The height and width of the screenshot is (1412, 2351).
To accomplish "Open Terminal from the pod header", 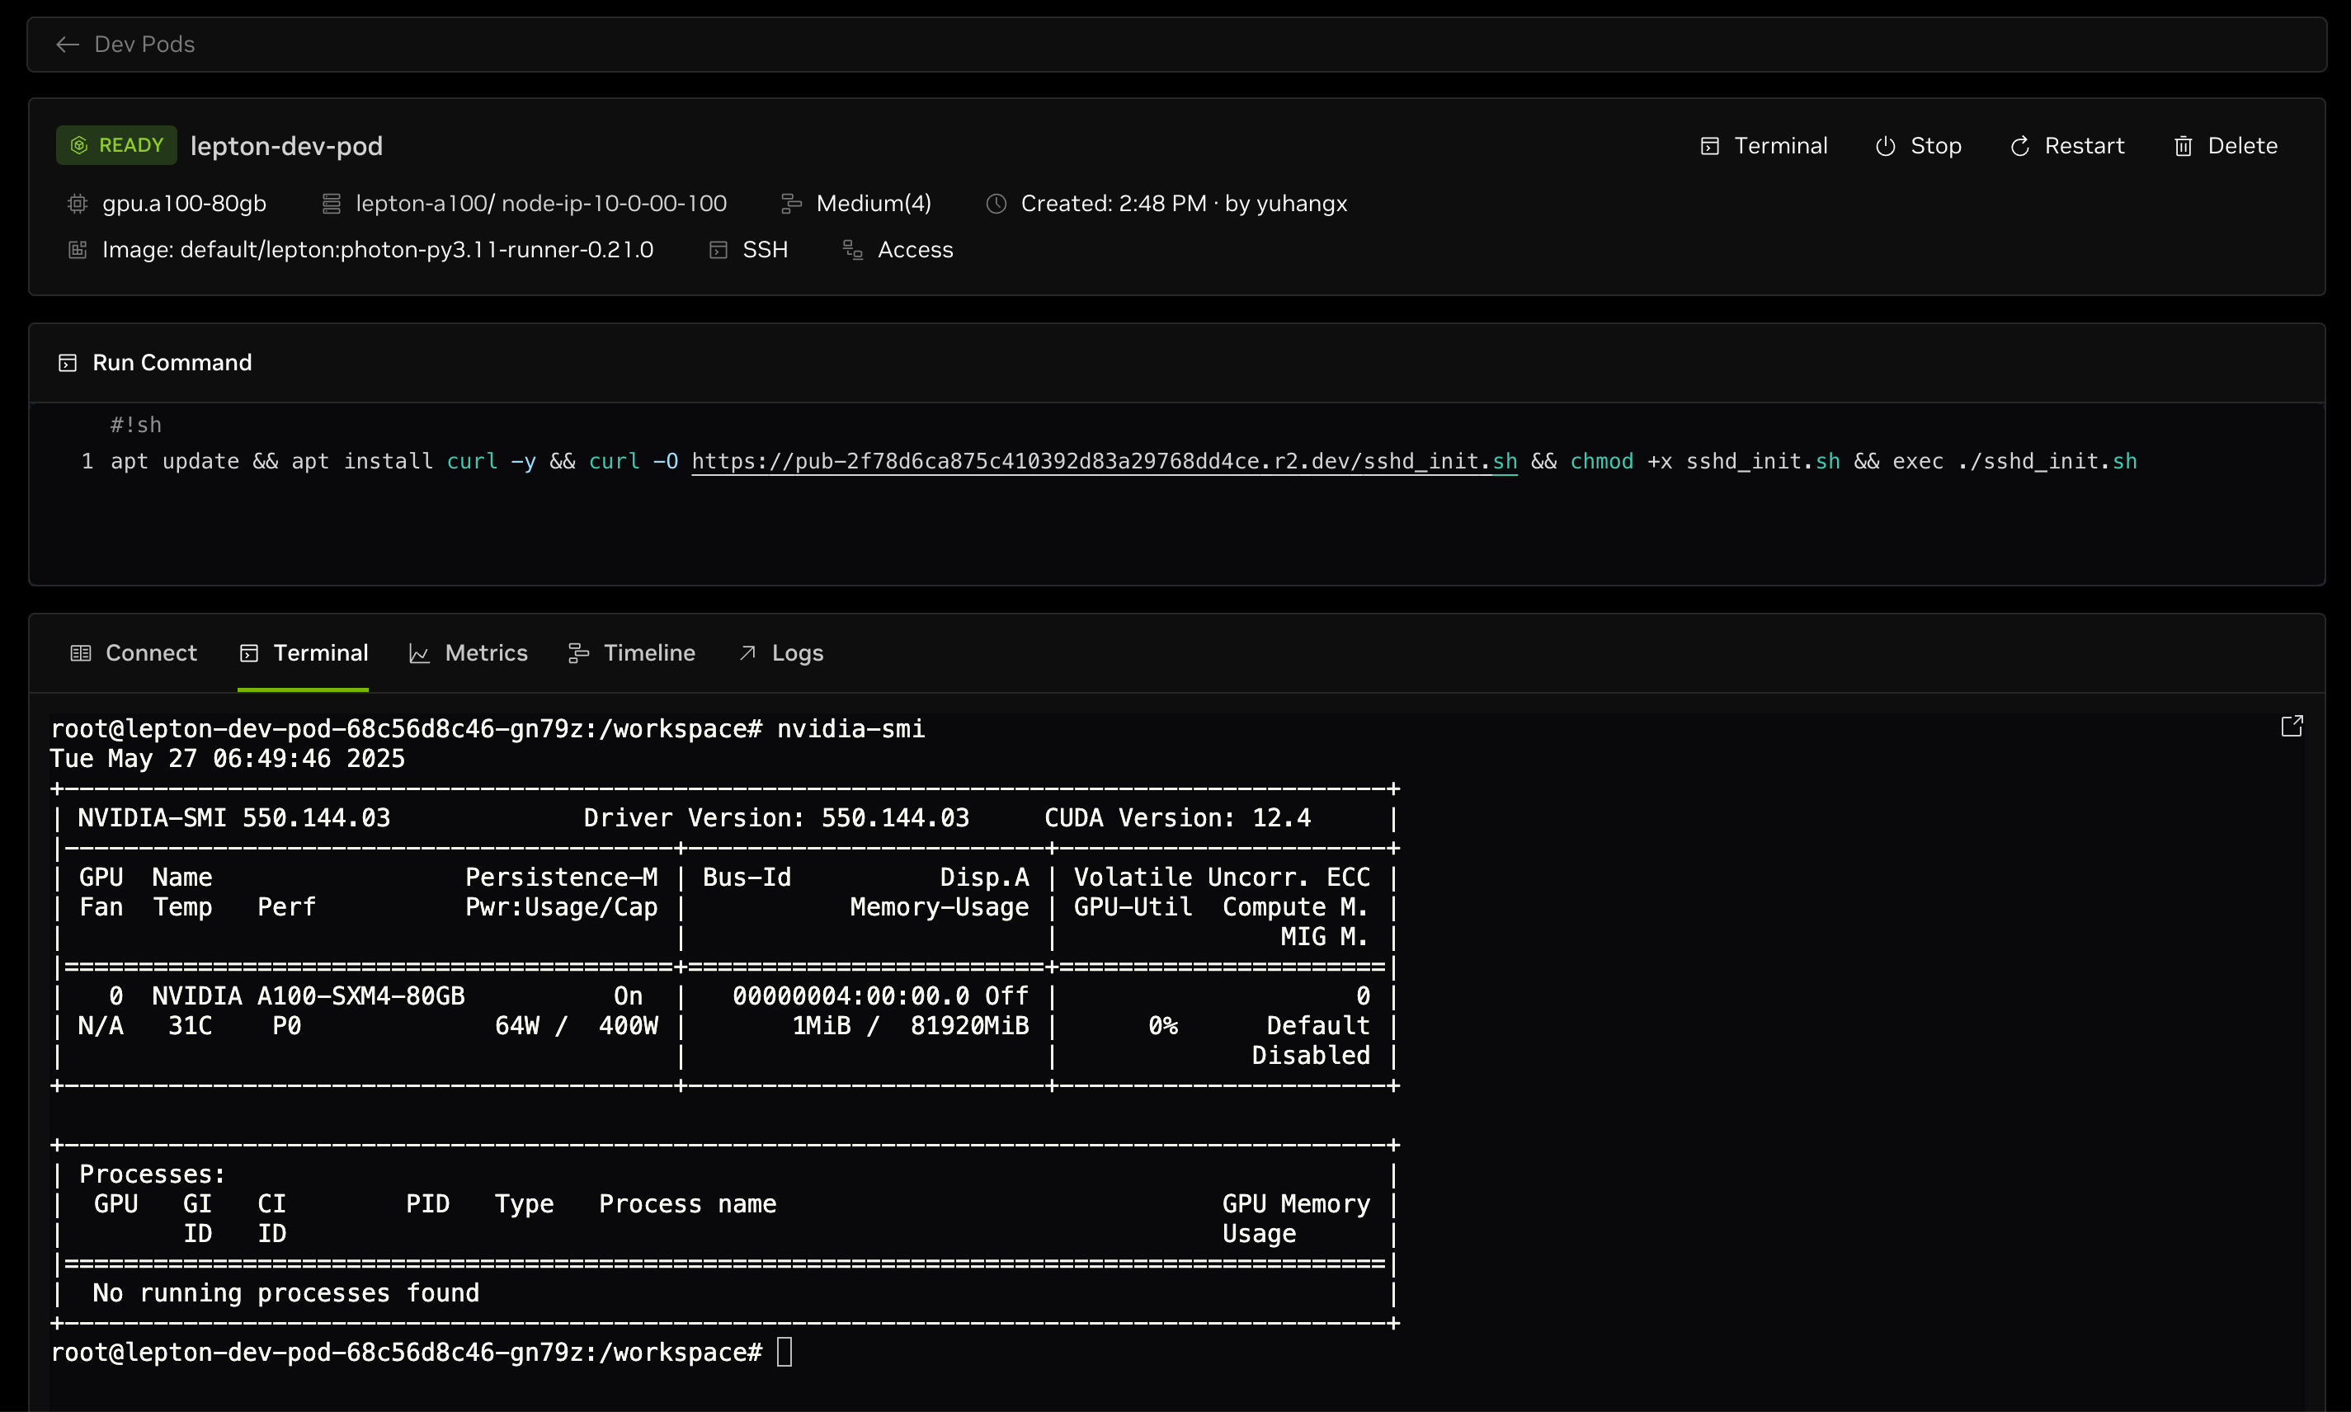I will tap(1763, 146).
